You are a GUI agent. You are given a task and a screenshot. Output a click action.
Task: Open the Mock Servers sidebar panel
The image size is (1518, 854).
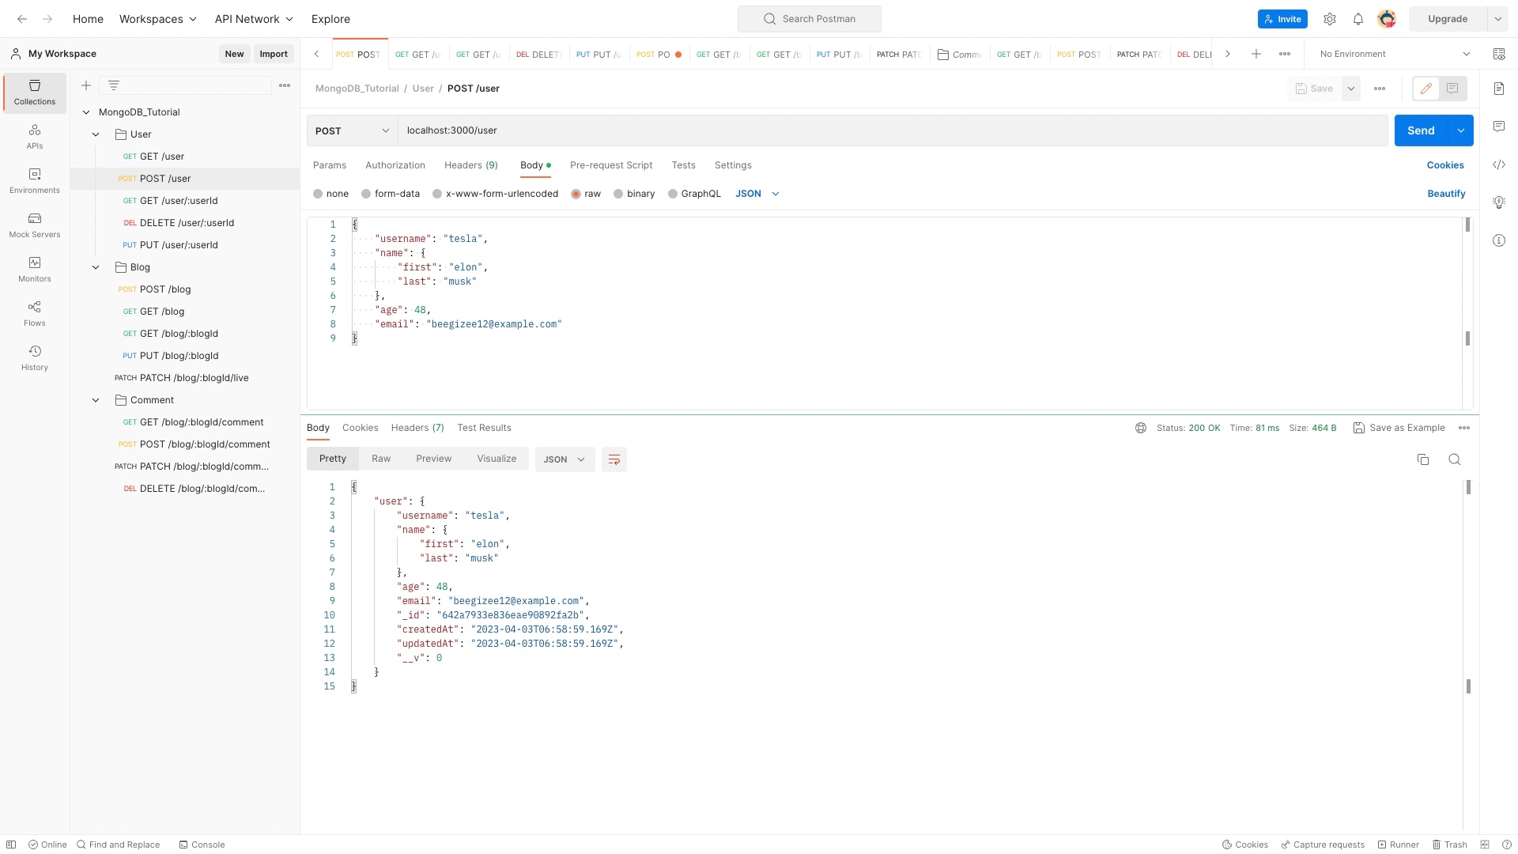pos(35,225)
